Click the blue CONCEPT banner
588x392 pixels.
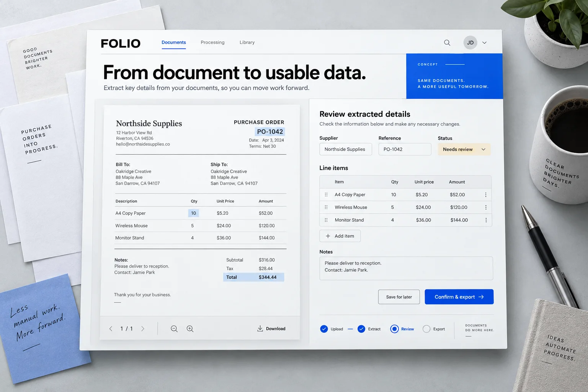pos(454,76)
